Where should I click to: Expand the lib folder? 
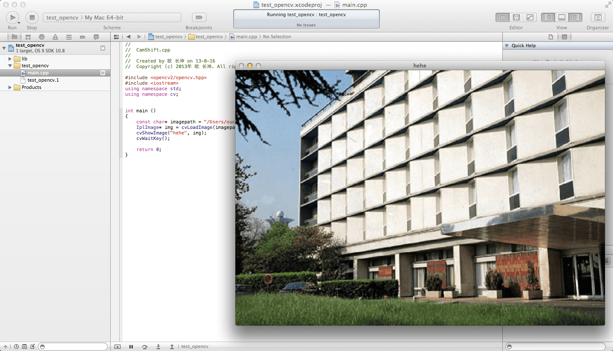tap(10, 59)
